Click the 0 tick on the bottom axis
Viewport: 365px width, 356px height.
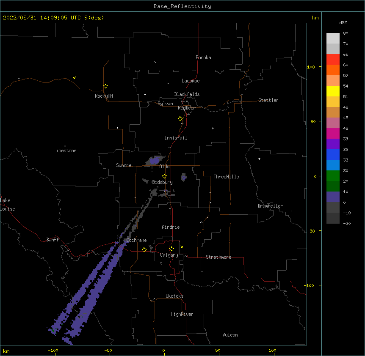click(163, 350)
